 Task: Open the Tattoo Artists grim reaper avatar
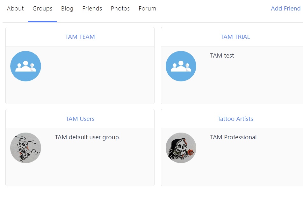(181, 148)
